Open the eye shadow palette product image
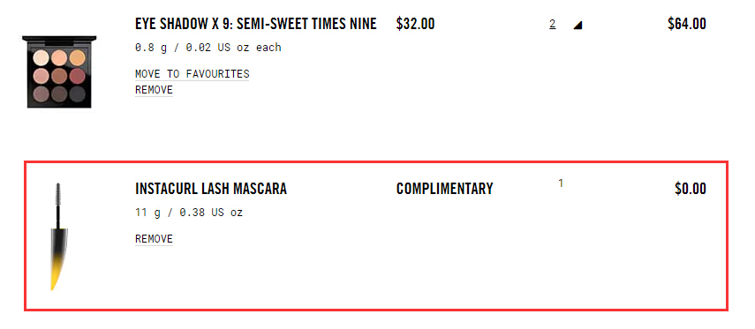Viewport: 755px width, 329px height. tap(59, 71)
